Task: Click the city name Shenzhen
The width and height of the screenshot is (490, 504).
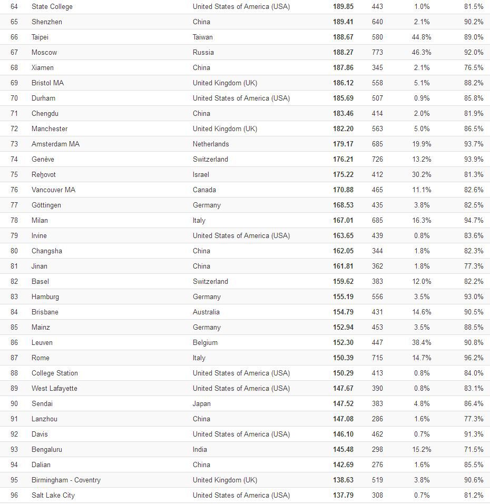Action: coord(46,22)
